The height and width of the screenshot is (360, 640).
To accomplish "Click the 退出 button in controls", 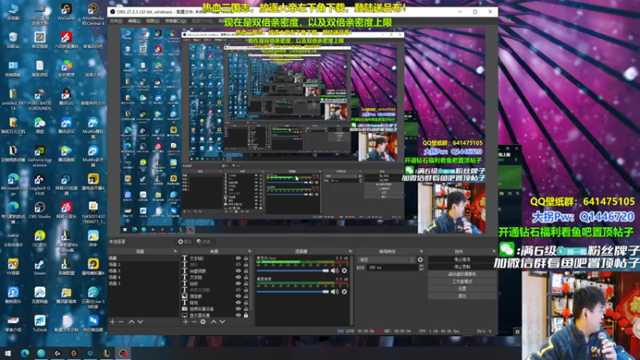I will point(462,296).
